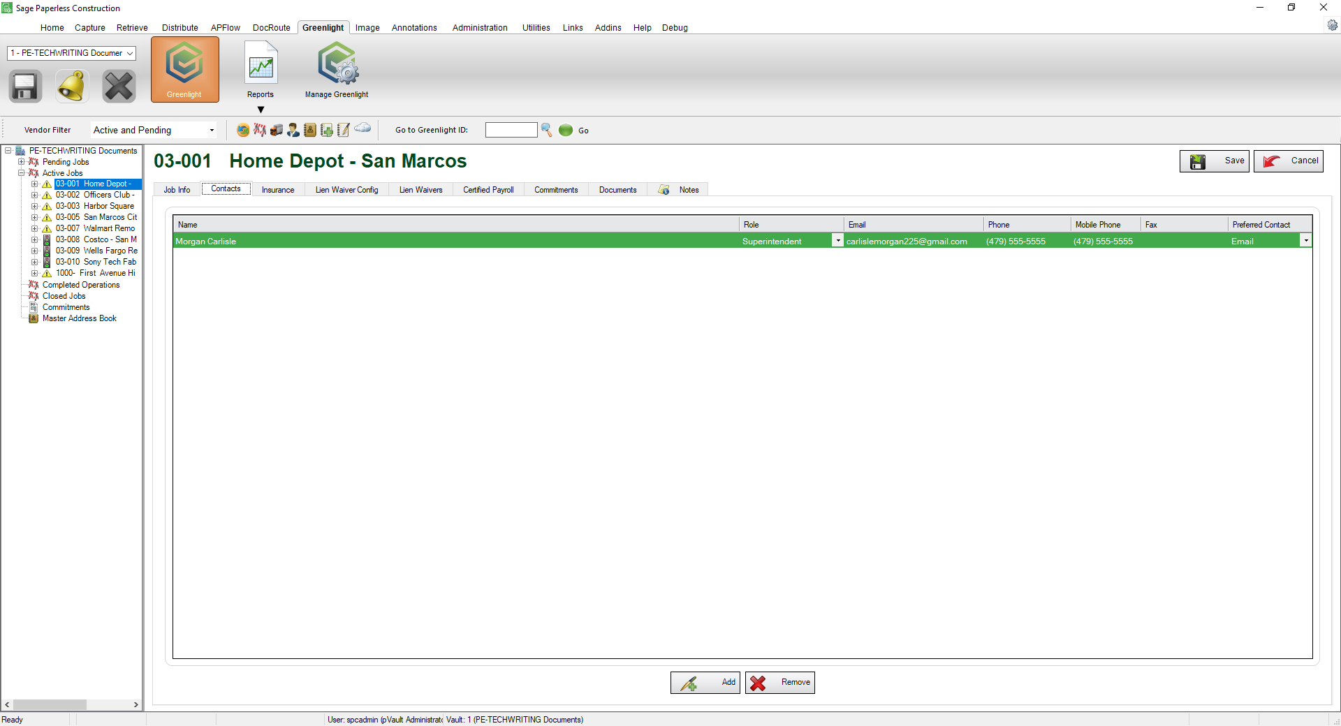Switch to the Job Info tab

tap(177, 190)
